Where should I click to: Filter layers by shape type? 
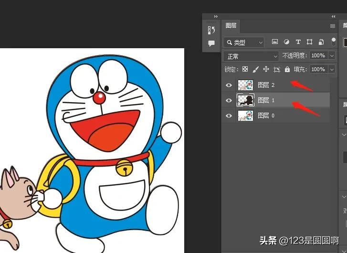pos(309,42)
